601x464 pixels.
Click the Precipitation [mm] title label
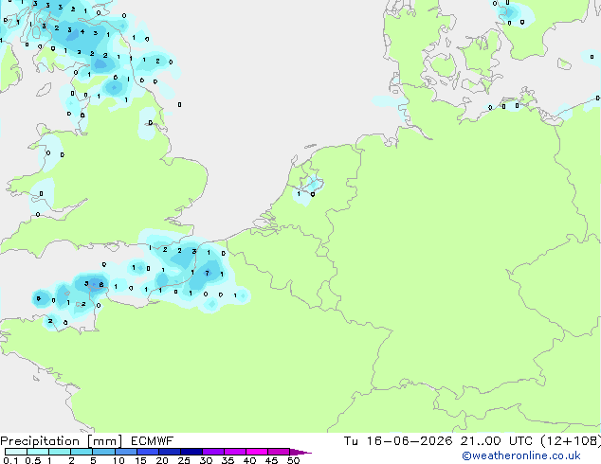pyautogui.click(x=62, y=441)
